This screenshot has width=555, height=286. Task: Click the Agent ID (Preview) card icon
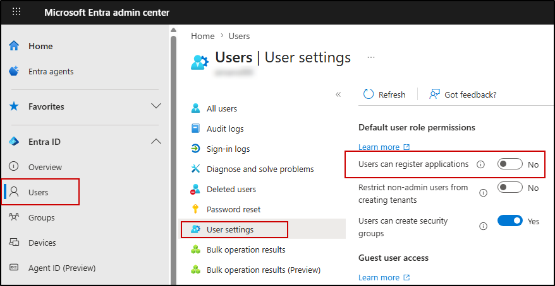(14, 268)
